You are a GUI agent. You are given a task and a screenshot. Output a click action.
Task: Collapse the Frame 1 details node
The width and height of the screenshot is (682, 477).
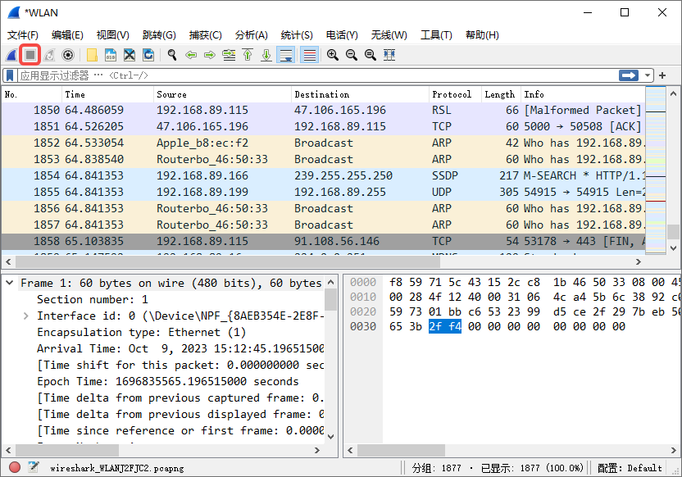(x=10, y=283)
